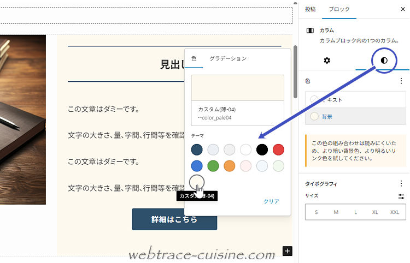Click the large custom color preview box
Image resolution: width=410 pixels, height=263 pixels.
(238, 88)
